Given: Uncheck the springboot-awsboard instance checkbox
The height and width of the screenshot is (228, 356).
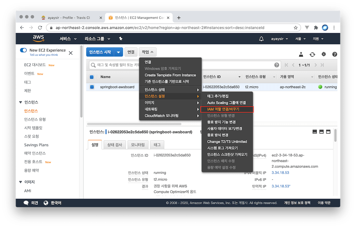Looking at the screenshot, I should coord(92,87).
